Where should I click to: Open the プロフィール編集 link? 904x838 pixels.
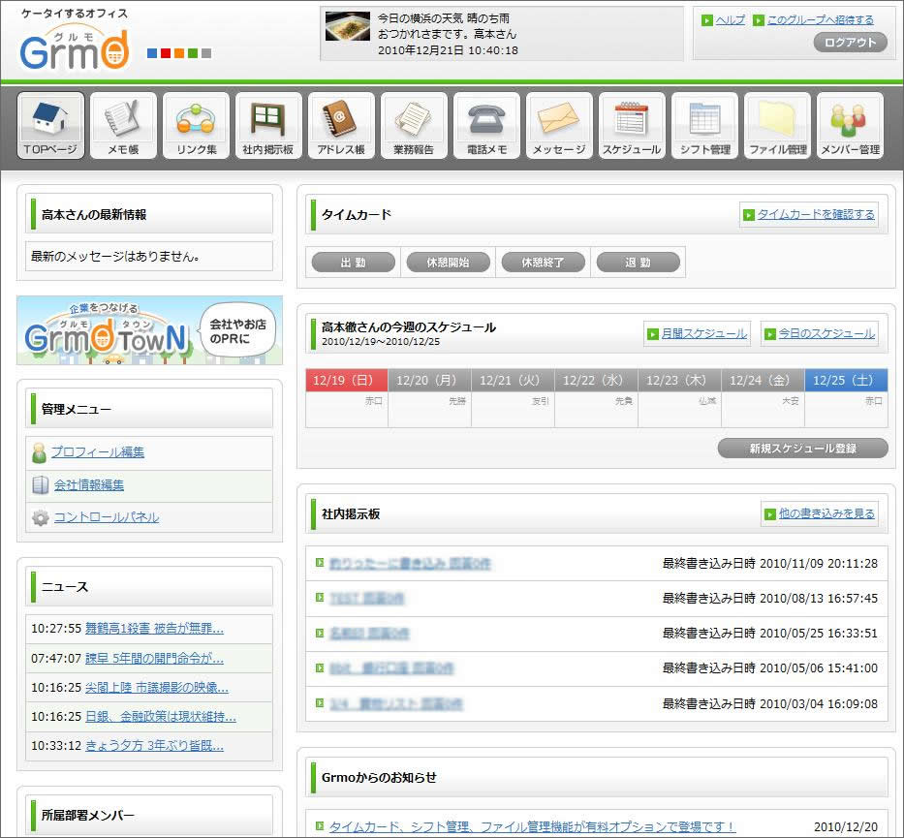(97, 452)
